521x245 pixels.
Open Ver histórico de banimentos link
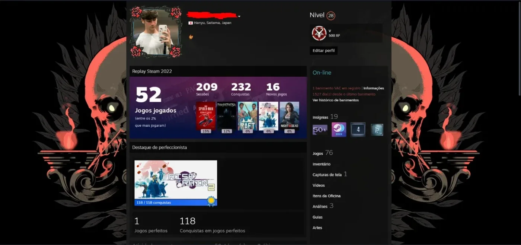tap(335, 100)
